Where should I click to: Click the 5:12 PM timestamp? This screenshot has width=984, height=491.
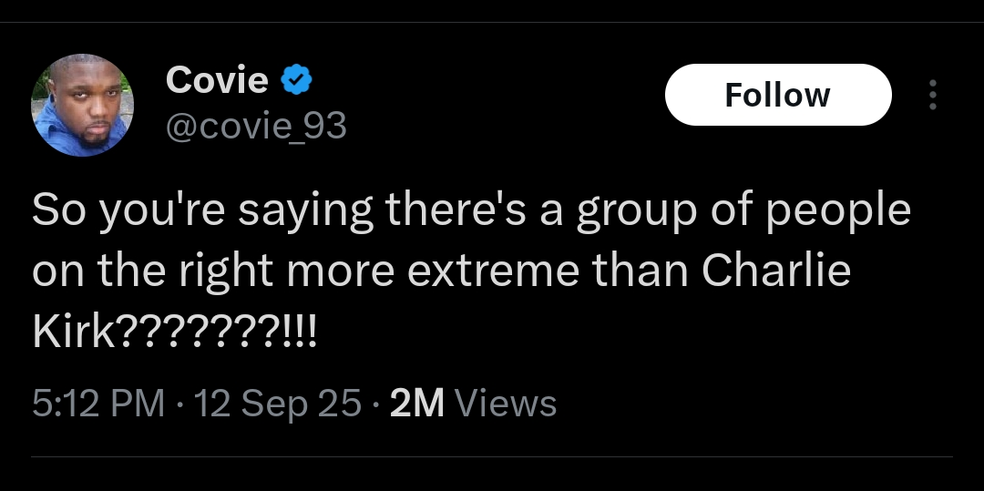click(x=98, y=403)
